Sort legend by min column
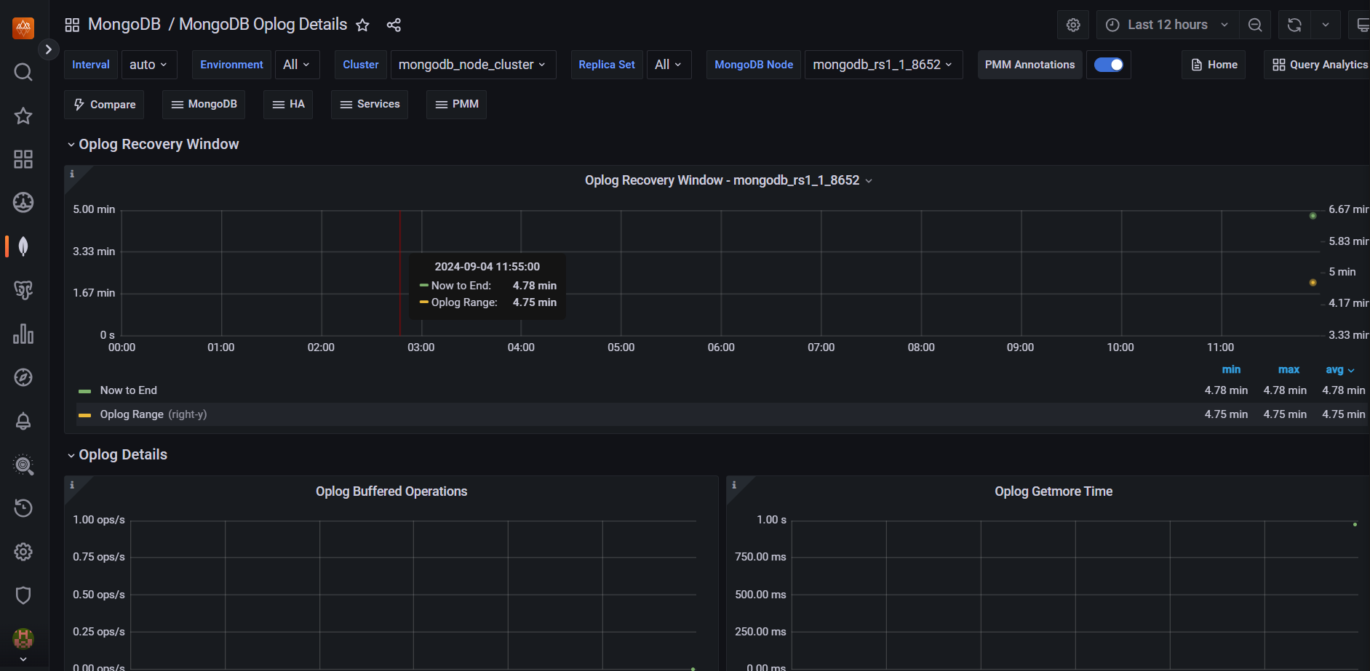This screenshot has height=671, width=1370. [x=1231, y=370]
